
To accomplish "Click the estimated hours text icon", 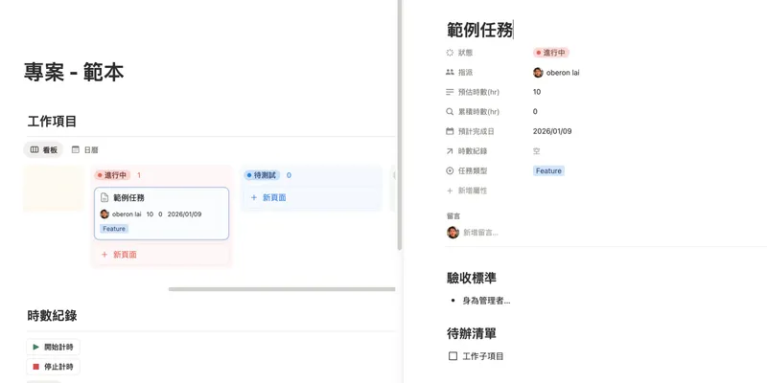I will pyautogui.click(x=450, y=92).
